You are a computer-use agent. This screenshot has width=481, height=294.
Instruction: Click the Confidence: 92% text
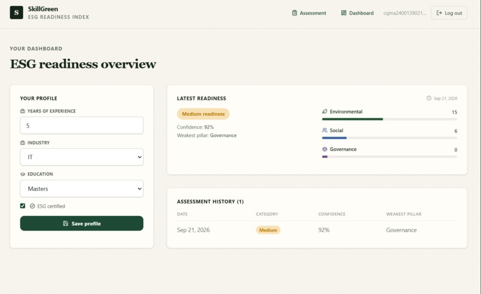click(195, 127)
